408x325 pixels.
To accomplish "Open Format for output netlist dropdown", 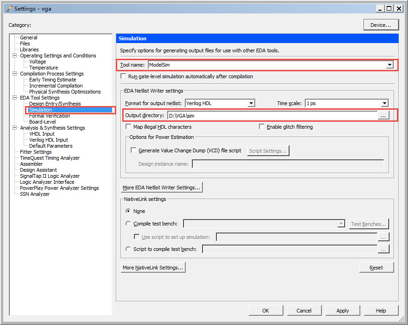I will tap(251, 103).
